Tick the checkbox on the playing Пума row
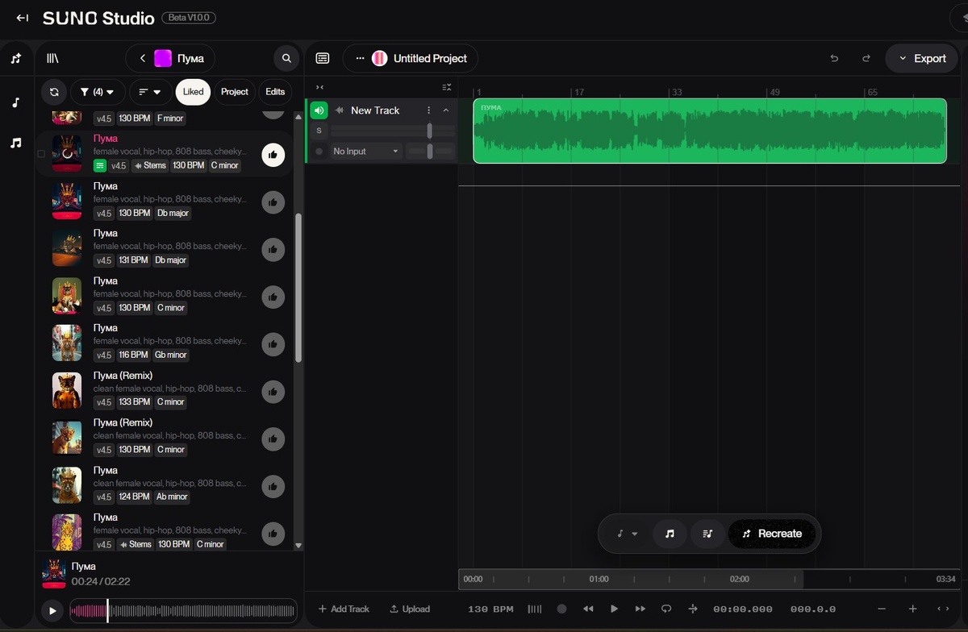 pyautogui.click(x=41, y=153)
